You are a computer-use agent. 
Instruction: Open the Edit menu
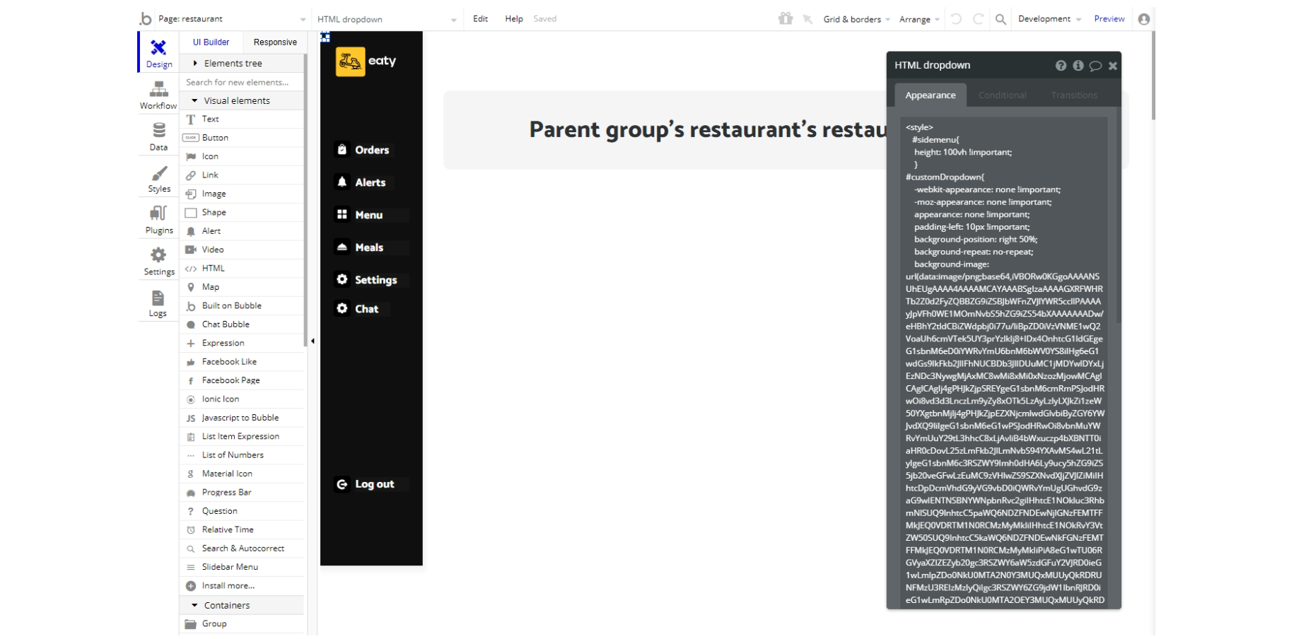click(x=480, y=19)
